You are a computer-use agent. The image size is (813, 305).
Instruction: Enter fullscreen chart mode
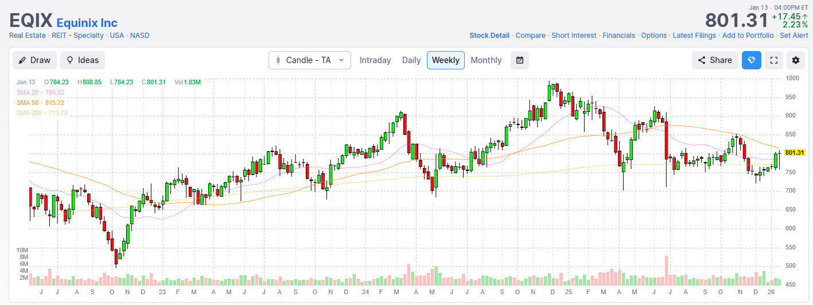pos(773,60)
